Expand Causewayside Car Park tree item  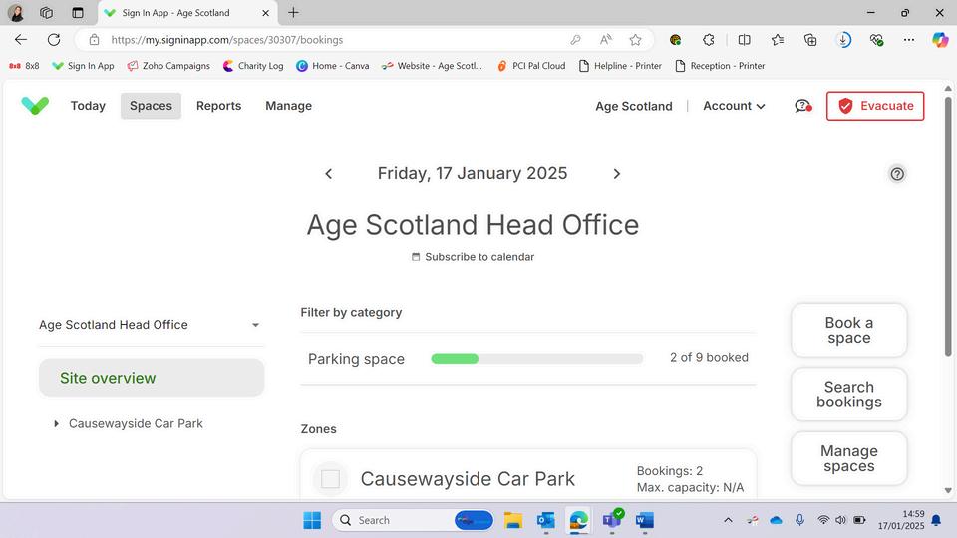56,424
